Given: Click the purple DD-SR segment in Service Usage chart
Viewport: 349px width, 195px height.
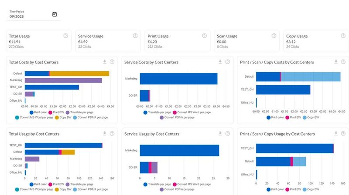Looking at the screenshot, I should (154, 168).
